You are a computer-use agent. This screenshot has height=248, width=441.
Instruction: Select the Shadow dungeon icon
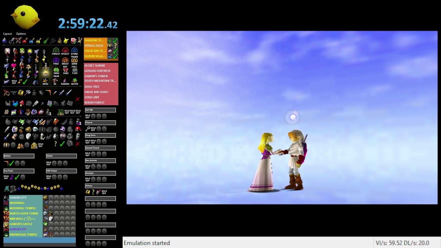(65, 82)
